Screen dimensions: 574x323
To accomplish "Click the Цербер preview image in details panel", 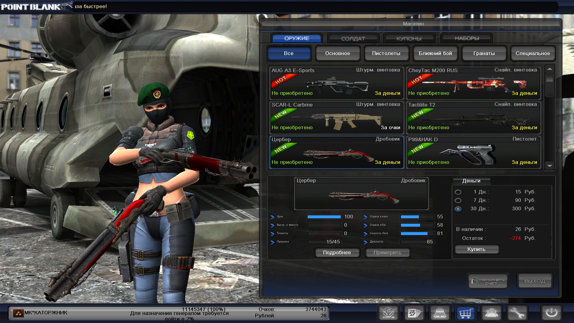I will point(361,194).
